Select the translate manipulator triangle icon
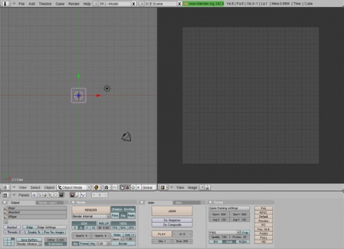The width and height of the screenshot is (344, 249). pyautogui.click(x=127, y=188)
